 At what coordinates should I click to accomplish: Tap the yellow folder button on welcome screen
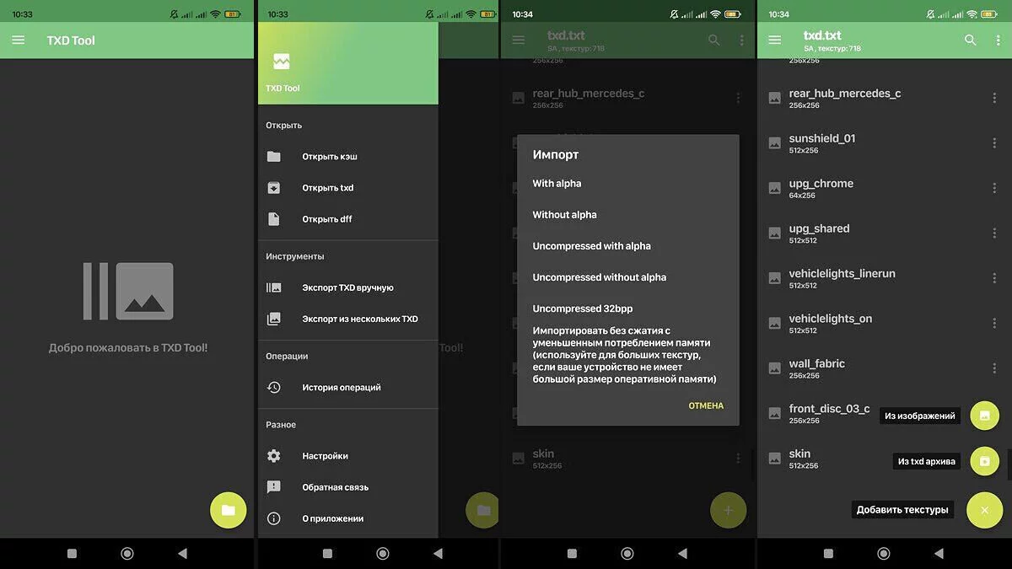[228, 510]
